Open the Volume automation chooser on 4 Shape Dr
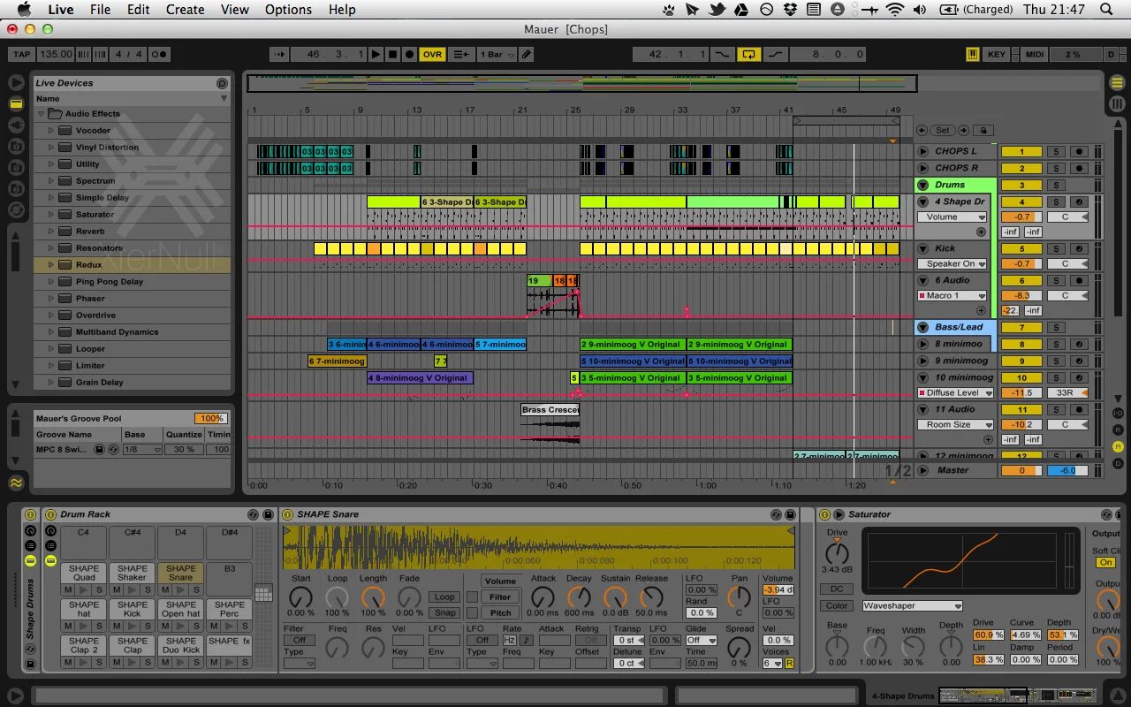1131x707 pixels. 952,217
